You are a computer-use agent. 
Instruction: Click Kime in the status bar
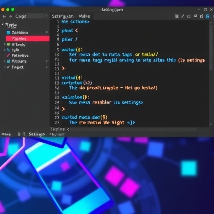[x=6, y=134]
